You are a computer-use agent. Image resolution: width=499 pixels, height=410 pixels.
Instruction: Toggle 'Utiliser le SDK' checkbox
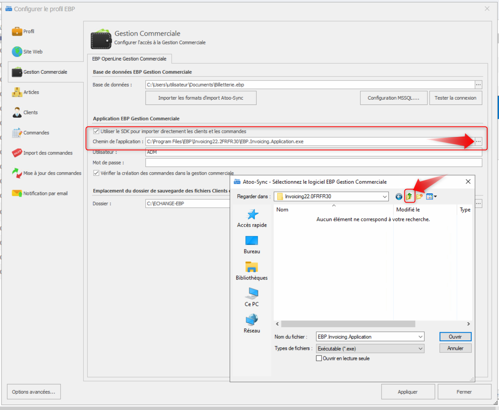(96, 131)
